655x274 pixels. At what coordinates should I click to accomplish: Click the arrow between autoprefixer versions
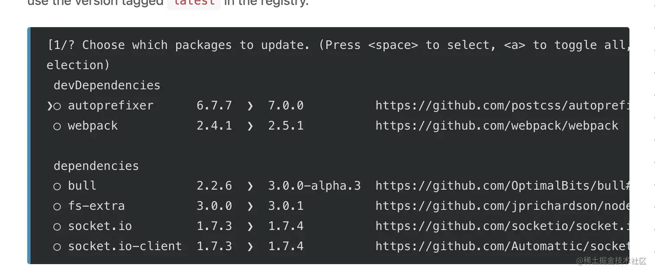pos(250,106)
